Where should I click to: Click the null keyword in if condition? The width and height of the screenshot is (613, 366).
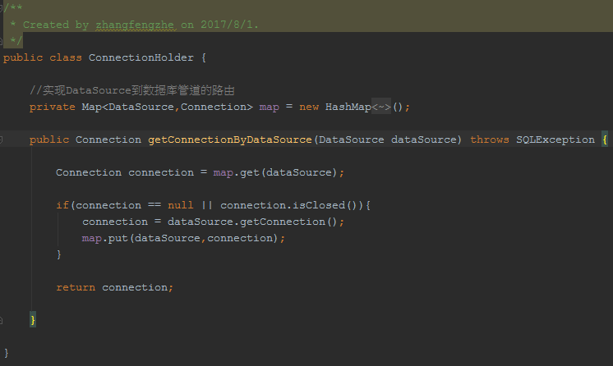180,205
